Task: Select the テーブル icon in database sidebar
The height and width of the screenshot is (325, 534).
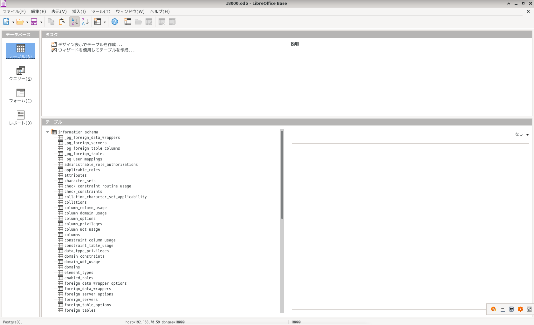Action: 20,51
